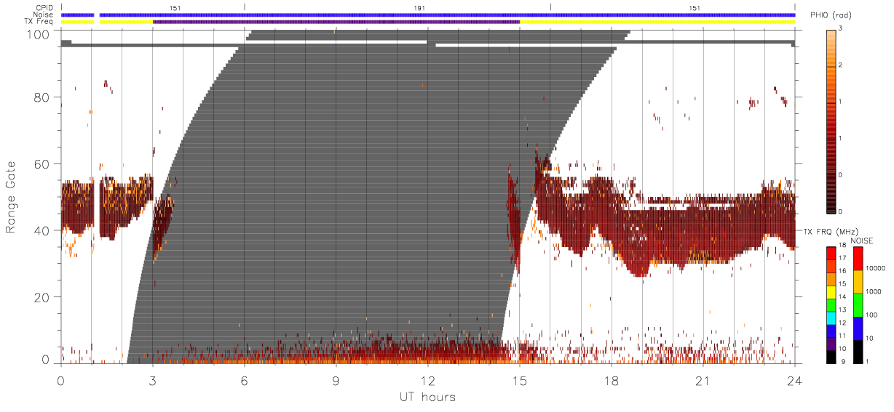Pick the blue 11–12 MHz TX FRQ swatch
894x412 pixels.
pos(831,331)
